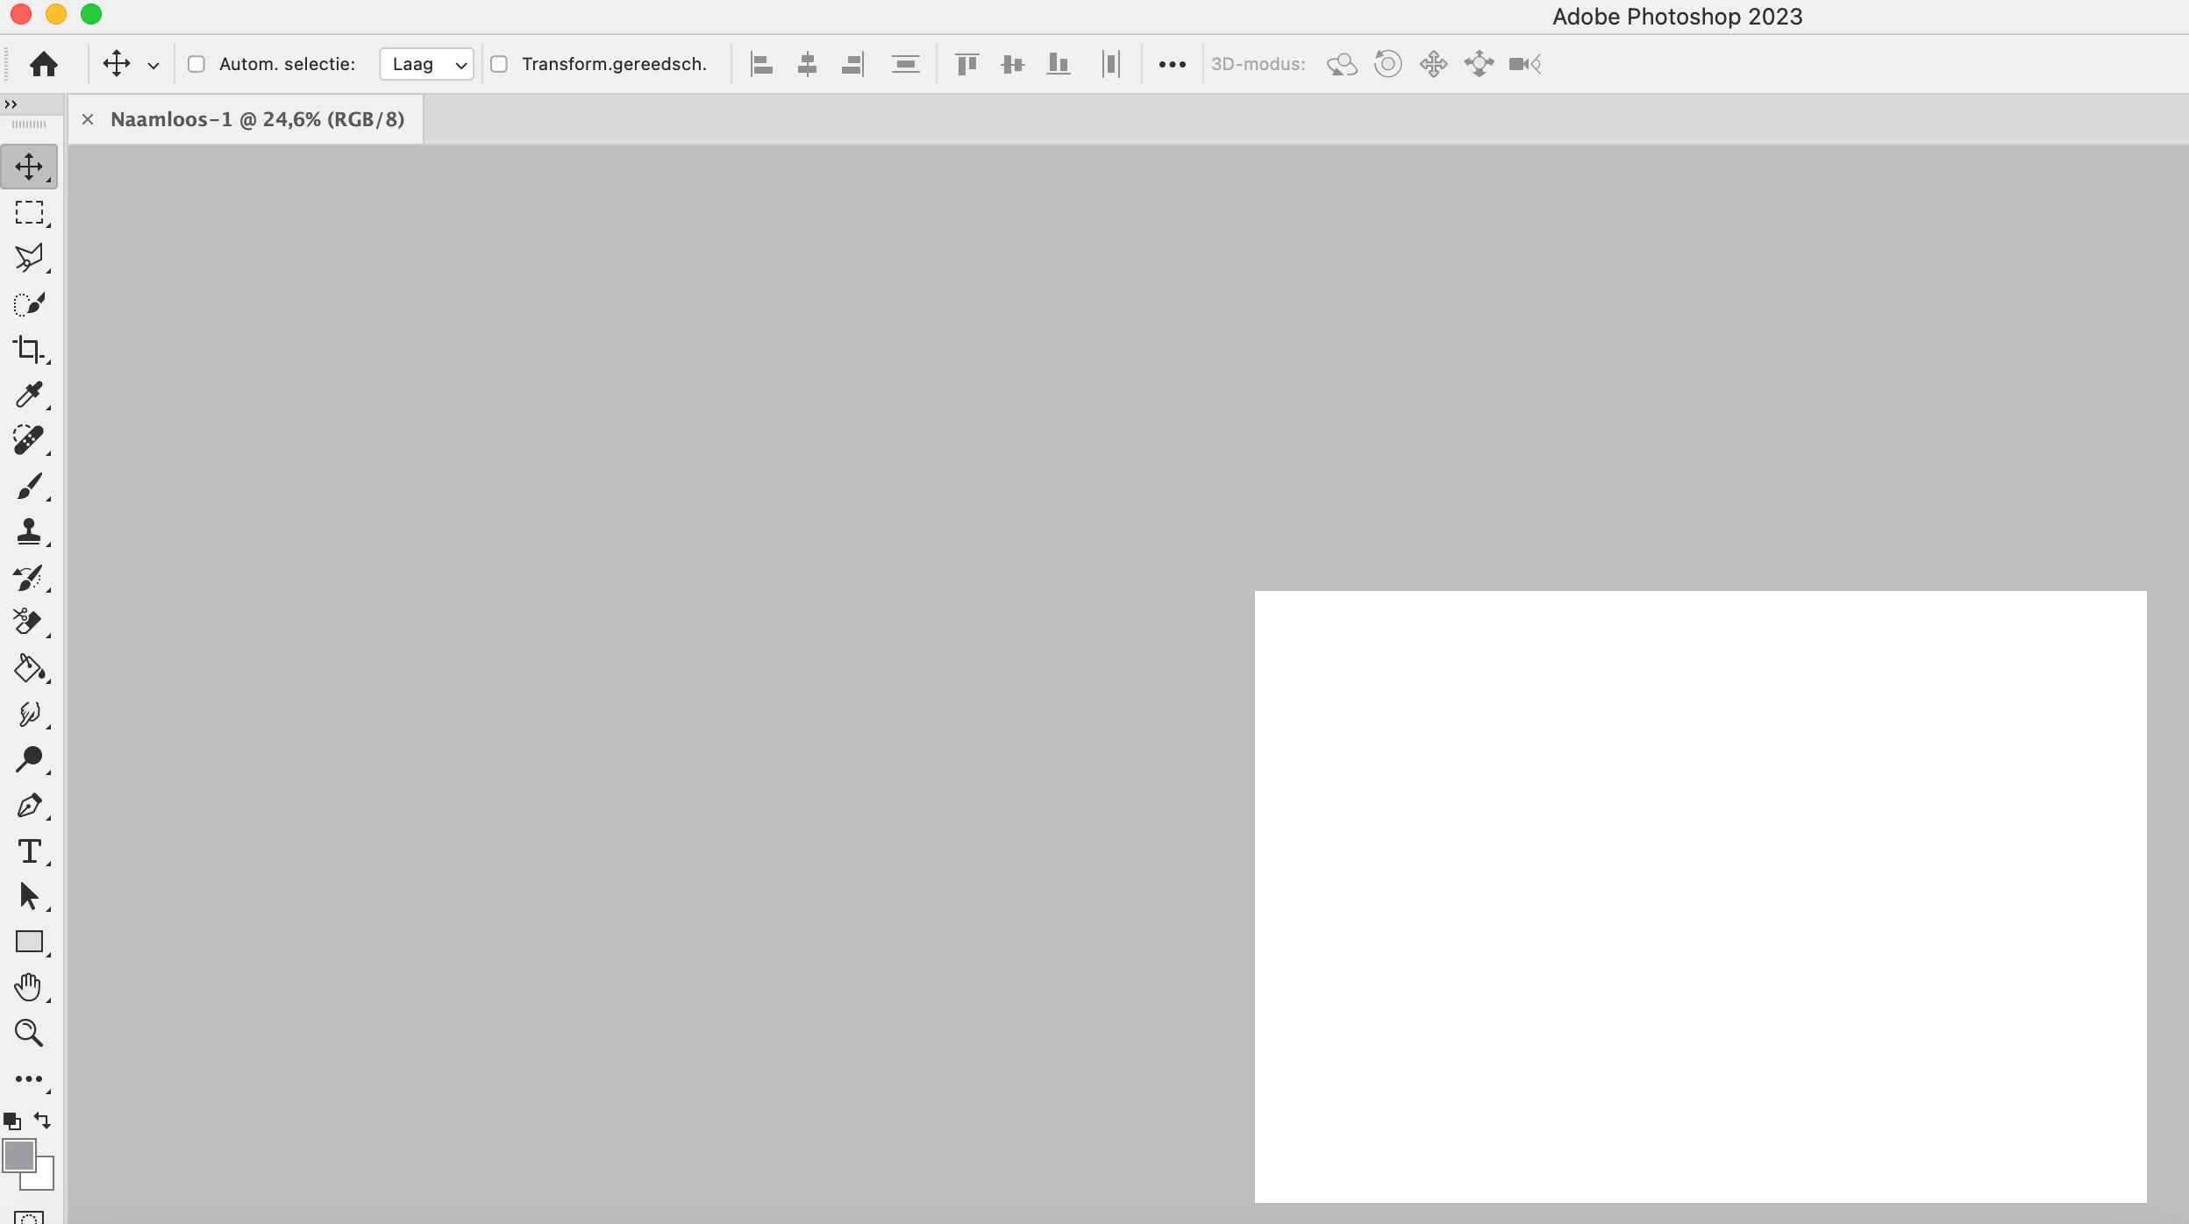Close the Naamloos-1 document tab

click(x=88, y=119)
